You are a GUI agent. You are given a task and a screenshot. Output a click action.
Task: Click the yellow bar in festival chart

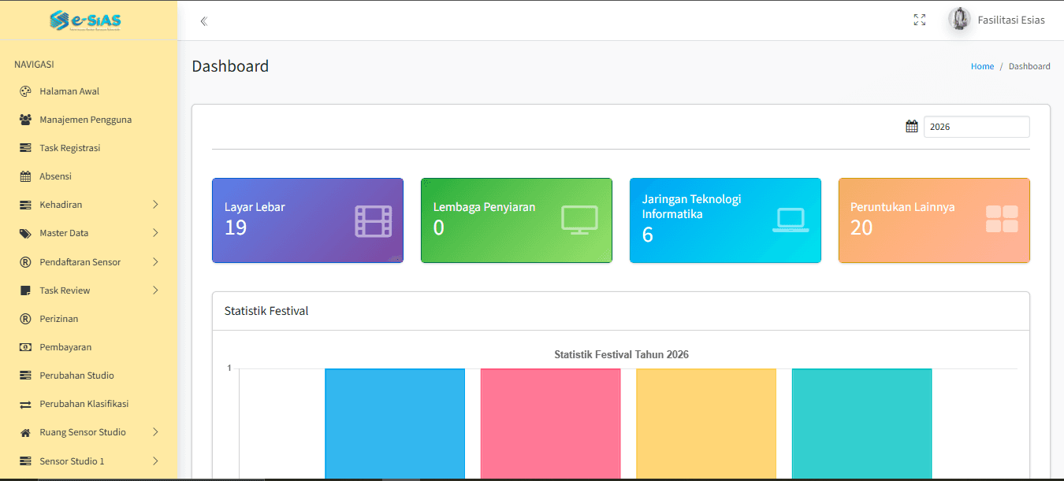pyautogui.click(x=706, y=424)
